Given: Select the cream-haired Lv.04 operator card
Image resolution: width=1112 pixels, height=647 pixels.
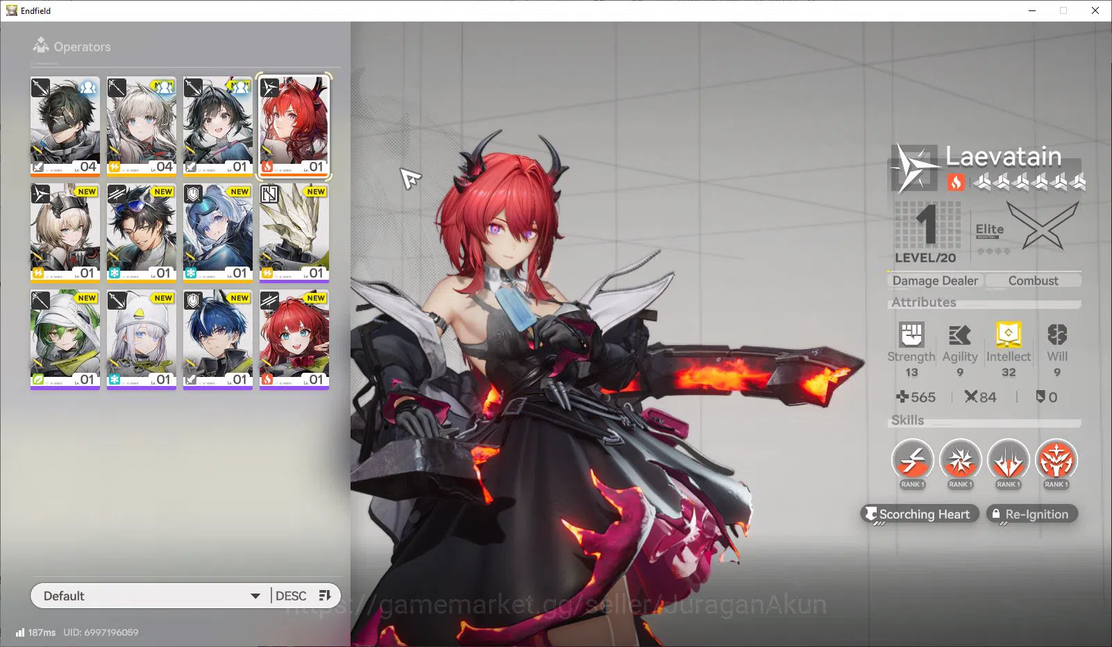Looking at the screenshot, I should point(142,126).
